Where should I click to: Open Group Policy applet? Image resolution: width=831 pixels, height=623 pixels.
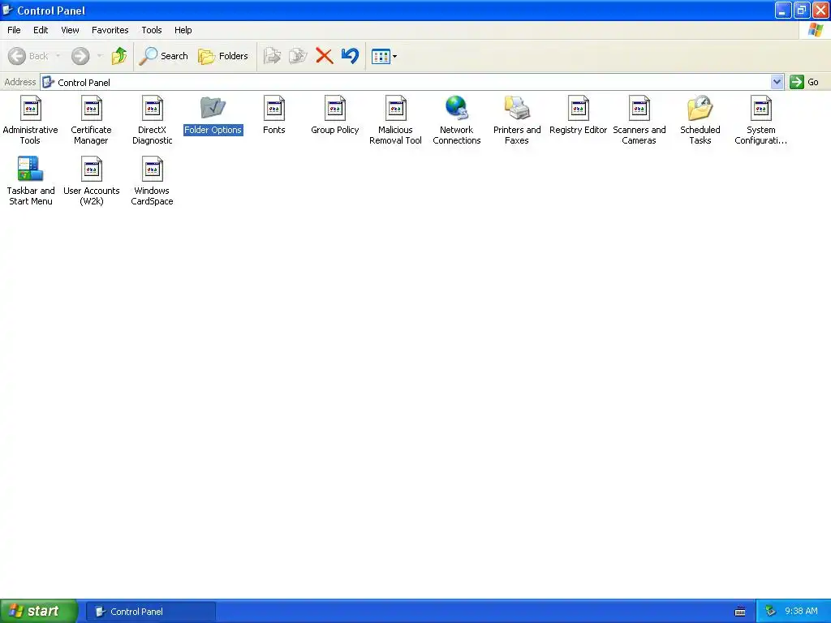335,108
